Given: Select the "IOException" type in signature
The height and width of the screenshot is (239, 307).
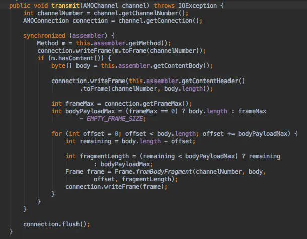Looking at the screenshot, I should click(197, 6).
